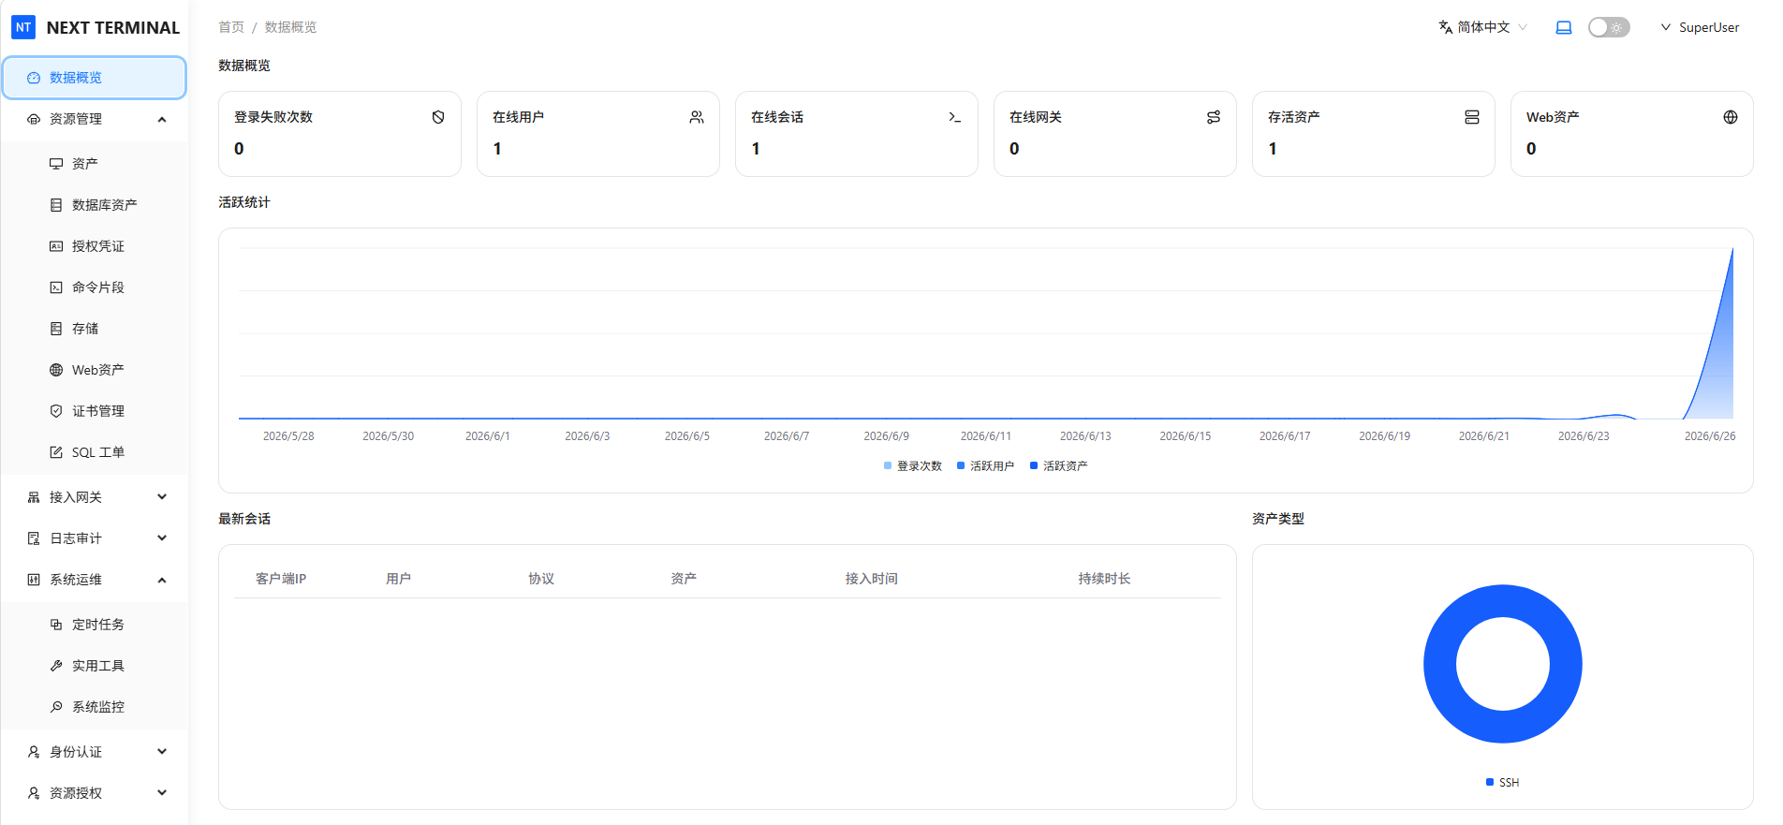Click the dashboard icon beside 数据概览

(34, 78)
